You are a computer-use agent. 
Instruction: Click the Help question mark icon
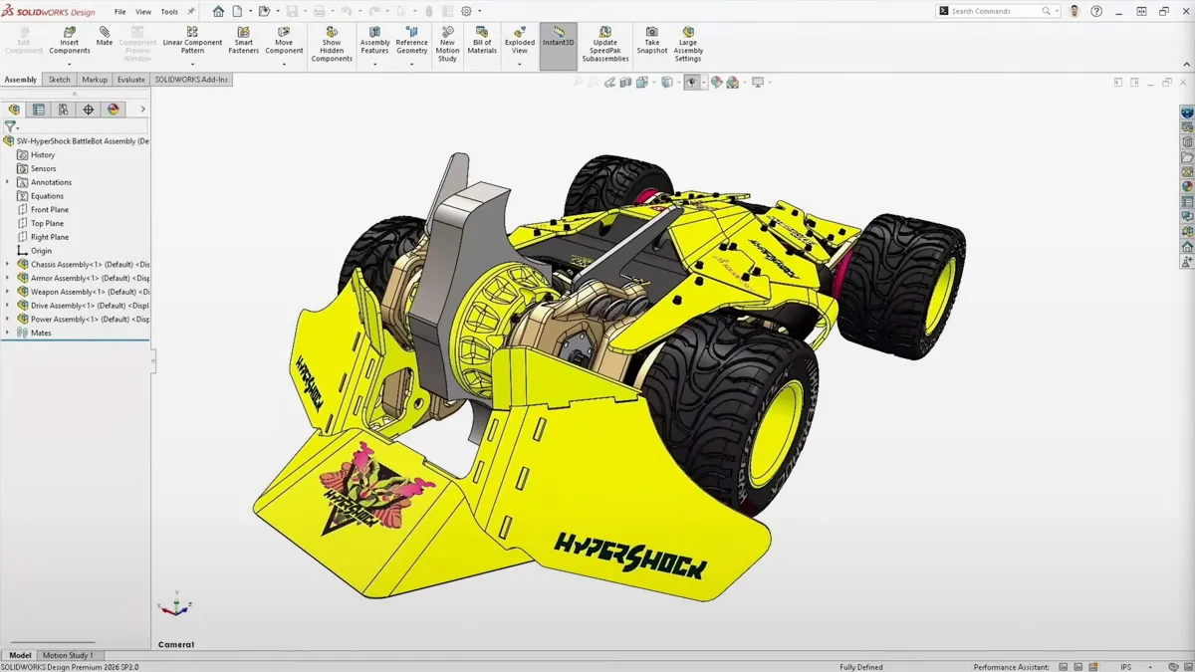tap(1096, 11)
